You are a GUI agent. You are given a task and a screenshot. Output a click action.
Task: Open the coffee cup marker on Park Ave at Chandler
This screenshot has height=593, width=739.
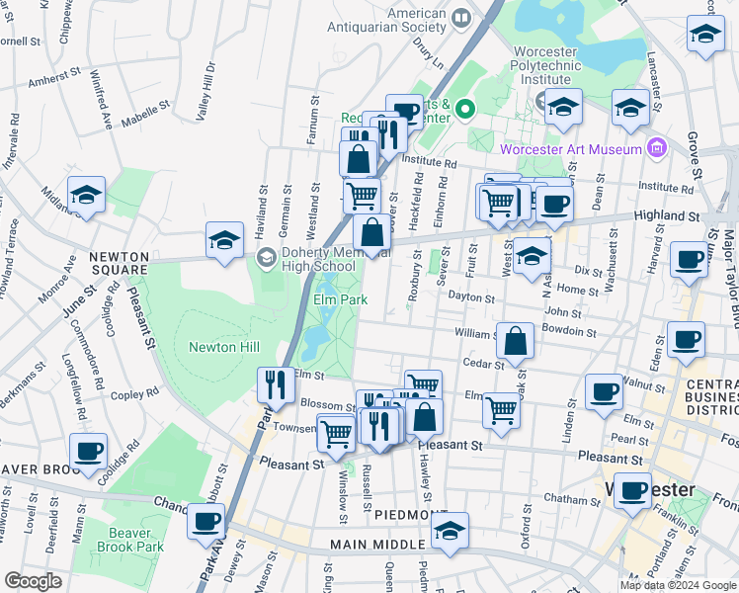(x=205, y=525)
